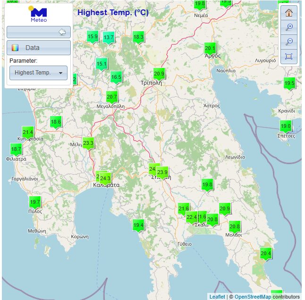Click the 20.4 marker in the southeast
Image resolution: width=305 pixels, height=300 pixels.
266,254
